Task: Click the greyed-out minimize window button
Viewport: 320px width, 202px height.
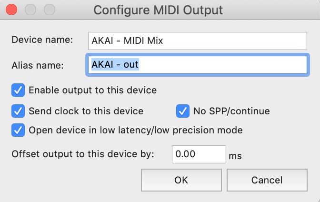Action: coord(31,10)
